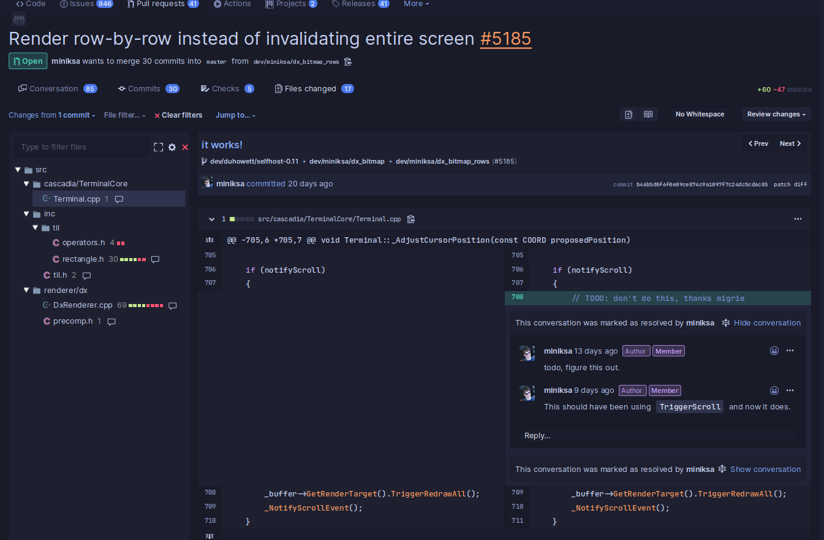The width and height of the screenshot is (824, 540).
Task: Open comments bubble next to DxRenderer.cpp
Action: point(173,305)
